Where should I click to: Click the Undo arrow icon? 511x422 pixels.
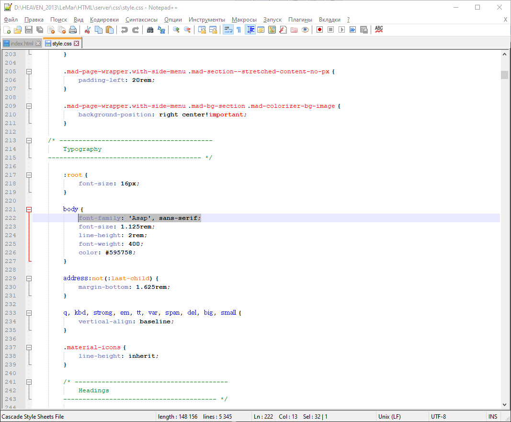click(125, 30)
